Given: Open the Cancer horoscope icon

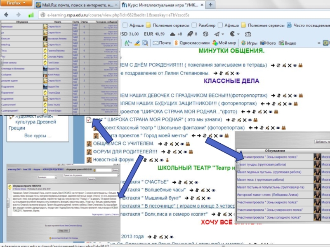Looking at the screenshot, I should 205,34.
